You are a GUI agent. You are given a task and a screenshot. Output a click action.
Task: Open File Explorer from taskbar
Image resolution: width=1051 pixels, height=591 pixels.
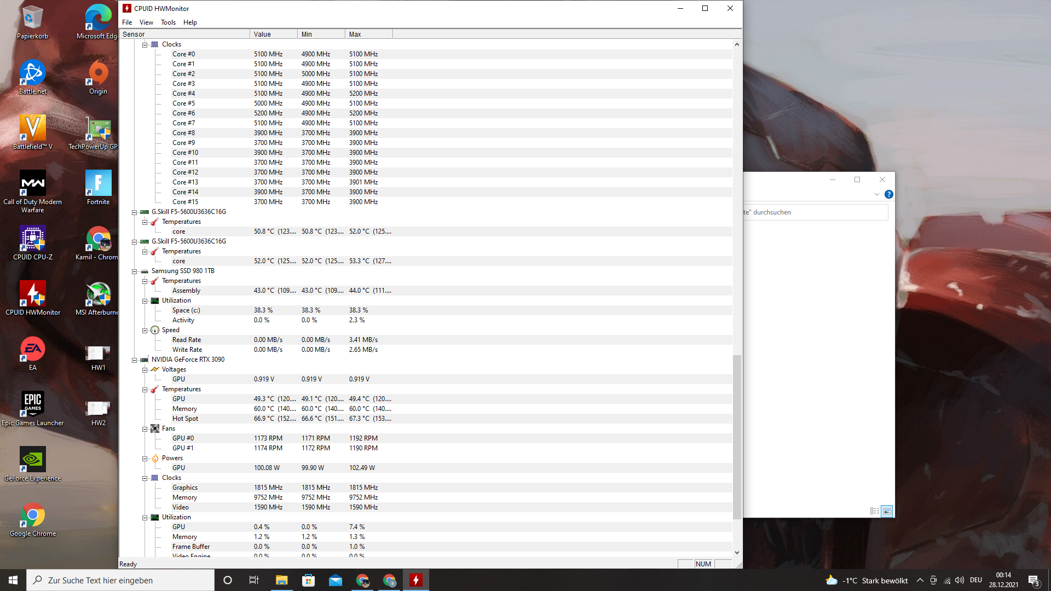click(281, 580)
